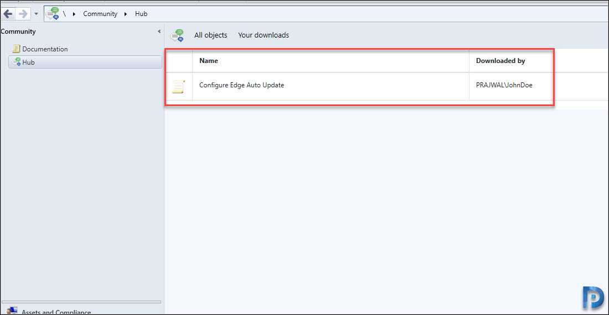This screenshot has height=315, width=609.
Task: Open the Assets and Compliance workspace
Action: pyautogui.click(x=56, y=312)
